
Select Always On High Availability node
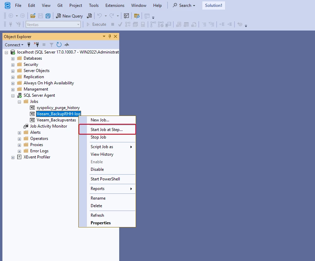point(49,83)
